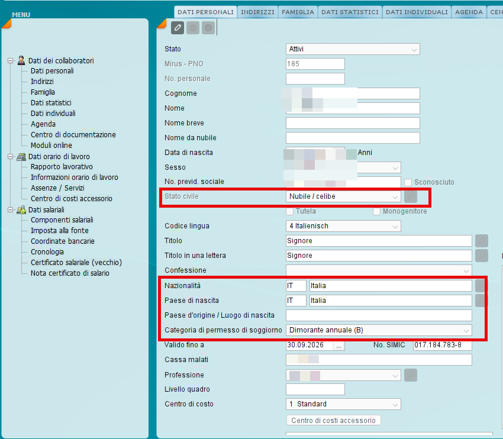Click the No. SIMIC input field
Image resolution: width=503 pixels, height=439 pixels.
443,345
